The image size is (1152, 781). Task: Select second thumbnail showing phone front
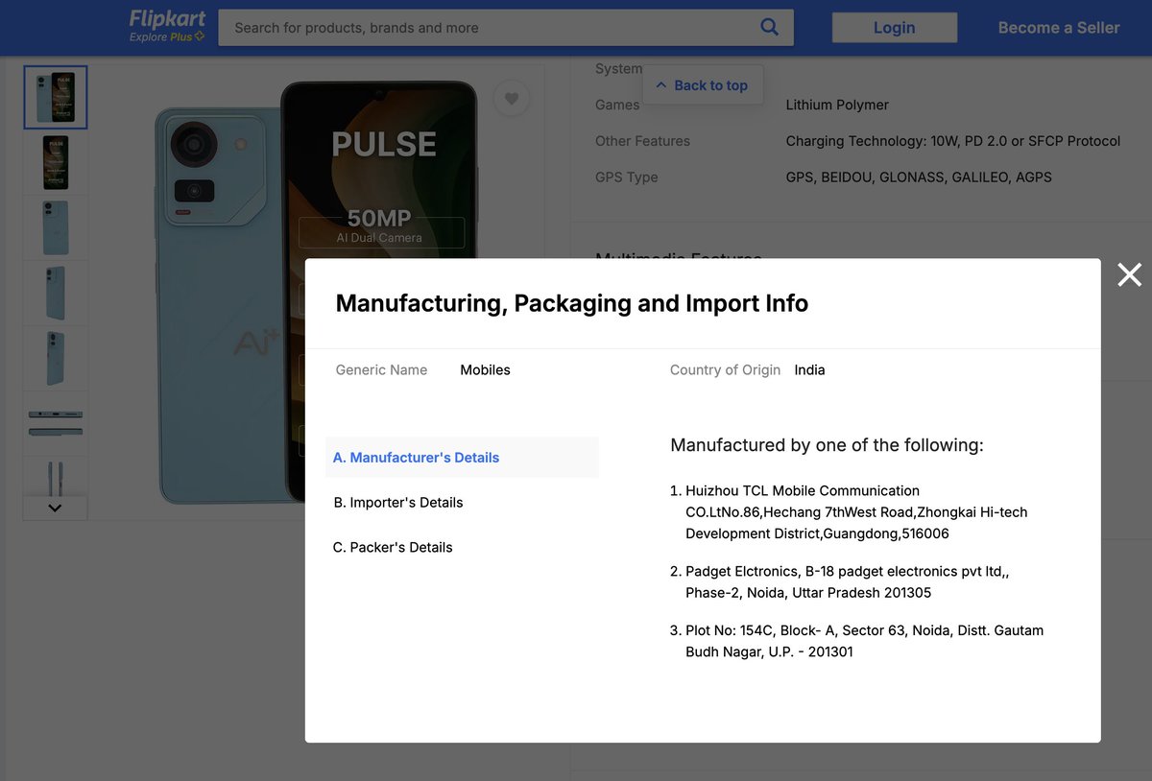[56, 163]
